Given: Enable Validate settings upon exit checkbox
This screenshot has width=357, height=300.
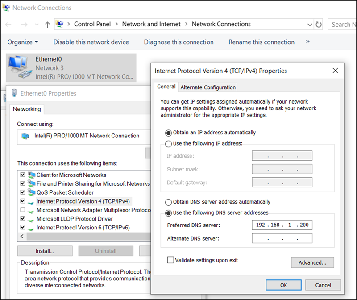Looking at the screenshot, I should pos(170,260).
